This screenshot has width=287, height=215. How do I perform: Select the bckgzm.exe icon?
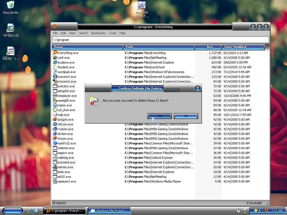(55, 119)
